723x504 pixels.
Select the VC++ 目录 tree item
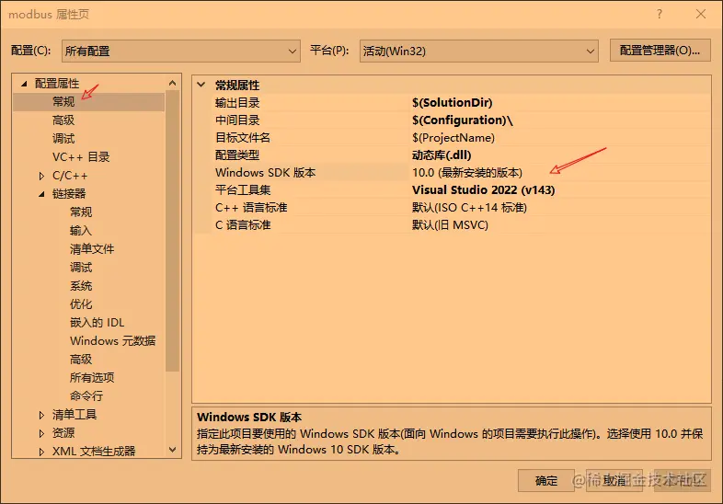point(81,156)
